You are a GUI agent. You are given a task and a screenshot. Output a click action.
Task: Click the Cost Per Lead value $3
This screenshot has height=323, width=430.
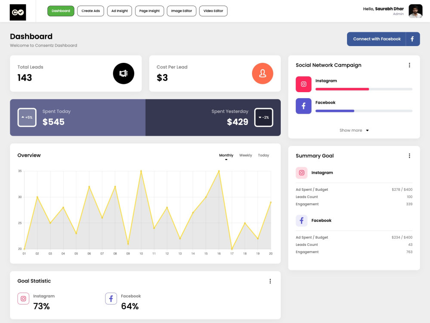(162, 78)
